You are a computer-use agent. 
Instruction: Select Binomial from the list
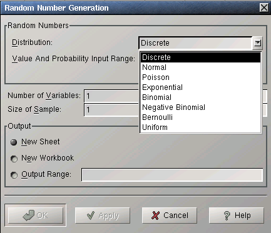coord(200,97)
